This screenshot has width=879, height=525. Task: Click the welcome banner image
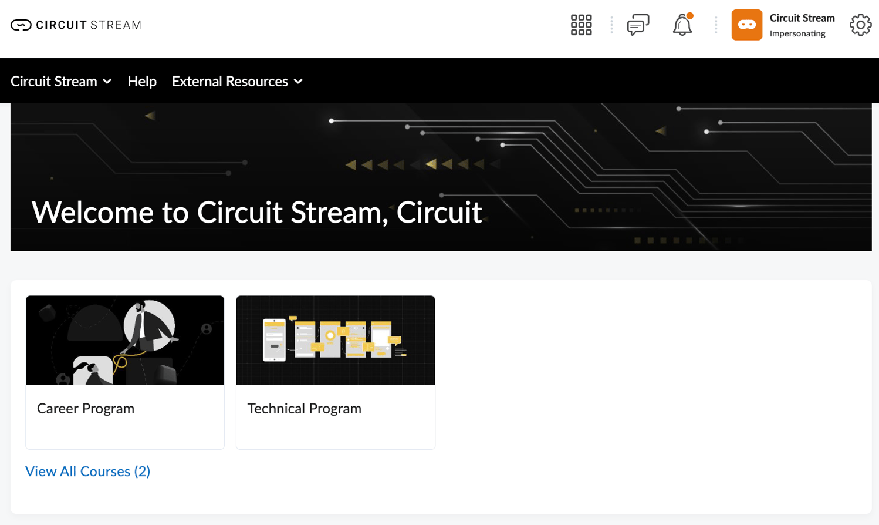pos(440,176)
